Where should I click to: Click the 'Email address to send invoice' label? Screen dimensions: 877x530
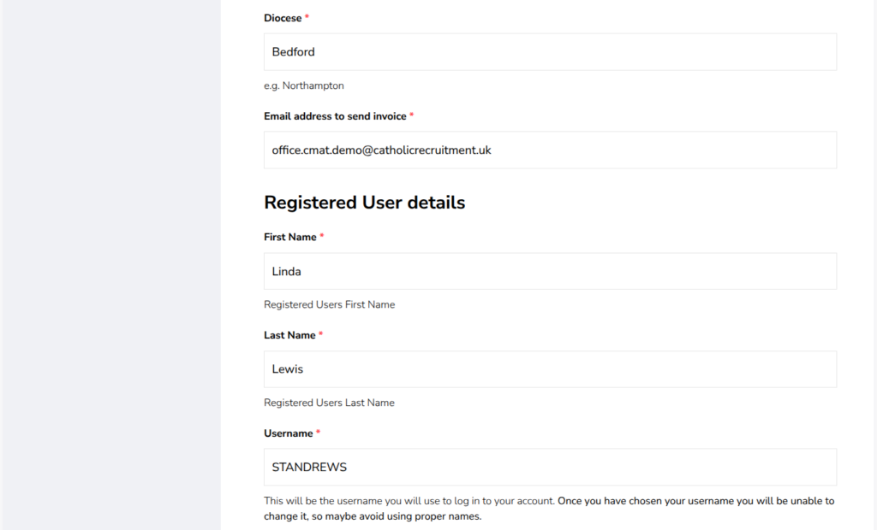(x=335, y=116)
